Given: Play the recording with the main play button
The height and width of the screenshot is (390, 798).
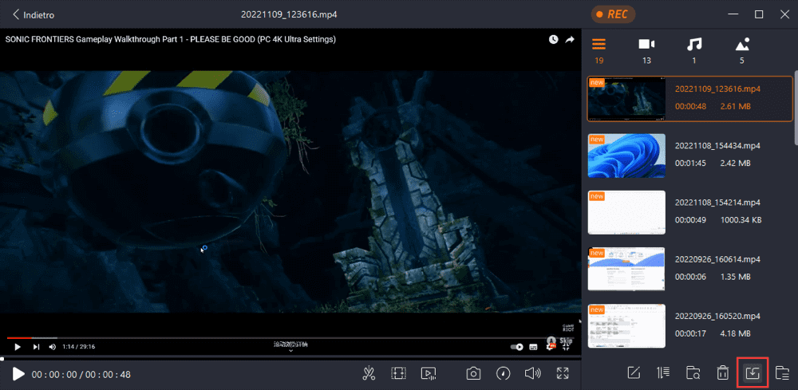Looking at the screenshot, I should 18,374.
